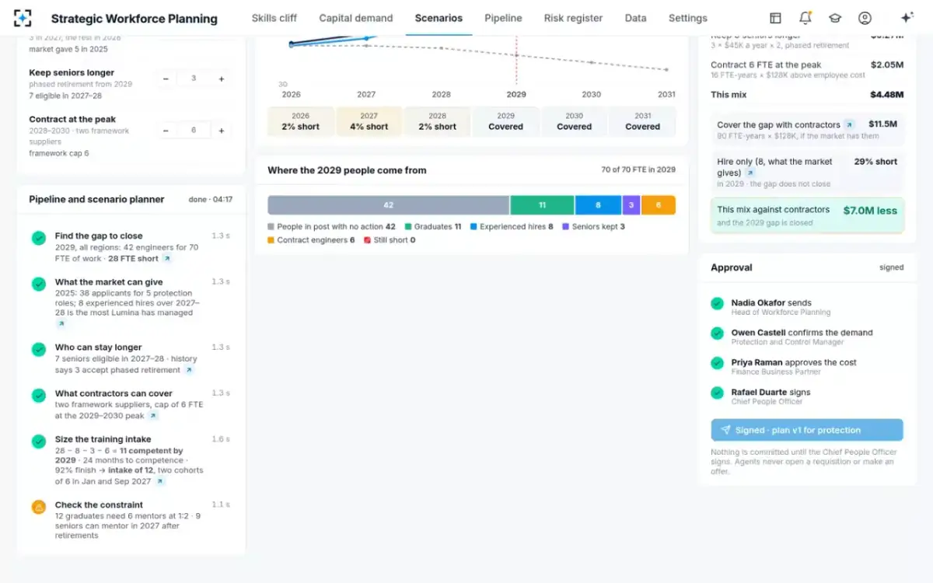Click the warning icon for 'Check the constraint'
This screenshot has height=583, width=933.
click(39, 507)
